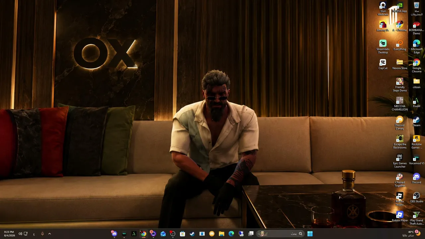Screen dimensions: 425x239
Task: Open Roblox Studio desktop shortcut
Action: pos(400,199)
